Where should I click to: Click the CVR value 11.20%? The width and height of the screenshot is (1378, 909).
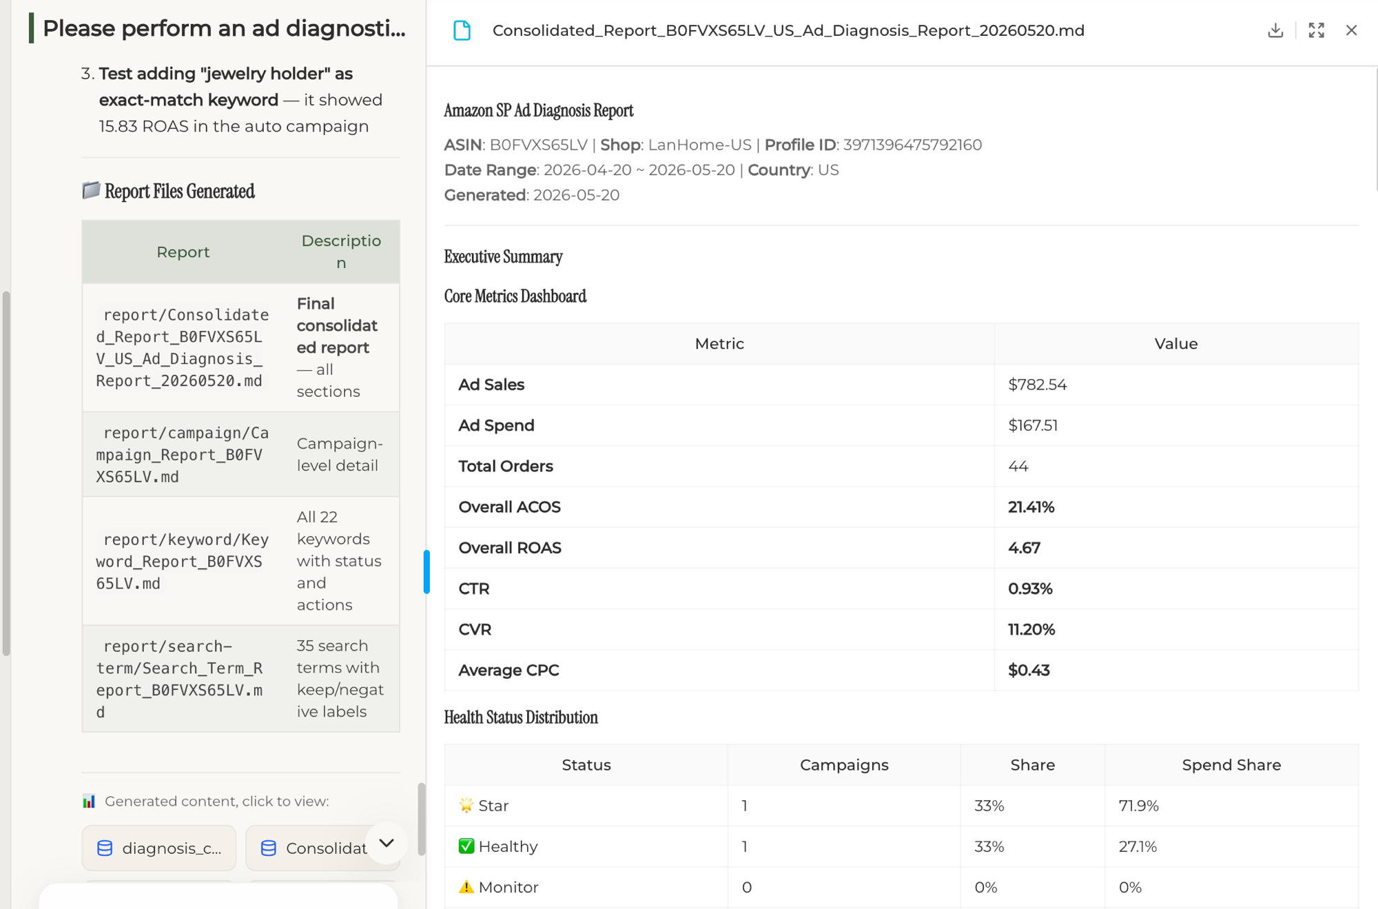point(1031,629)
